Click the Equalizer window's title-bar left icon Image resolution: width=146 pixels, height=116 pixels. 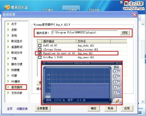coord(44,63)
